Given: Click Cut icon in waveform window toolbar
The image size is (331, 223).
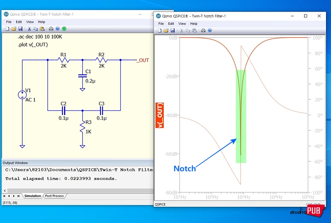Looking at the screenshot, I should point(181,31).
